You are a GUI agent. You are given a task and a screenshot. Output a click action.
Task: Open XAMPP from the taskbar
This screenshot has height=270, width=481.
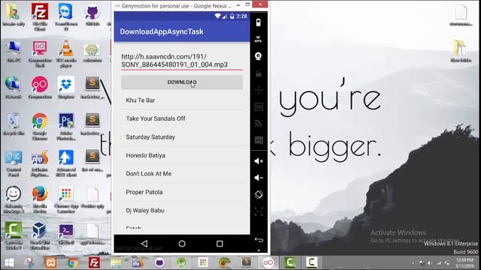(x=50, y=262)
